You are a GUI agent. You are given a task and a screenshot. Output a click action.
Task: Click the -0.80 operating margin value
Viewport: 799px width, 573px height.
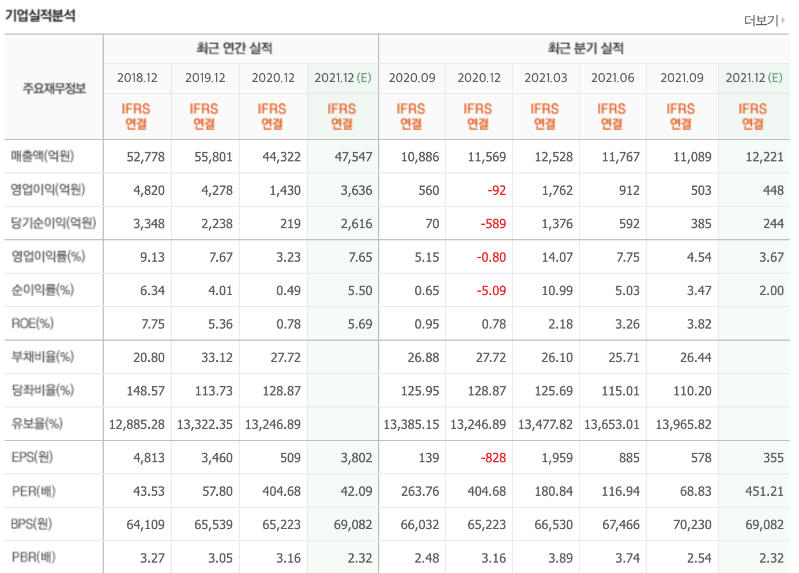point(491,257)
